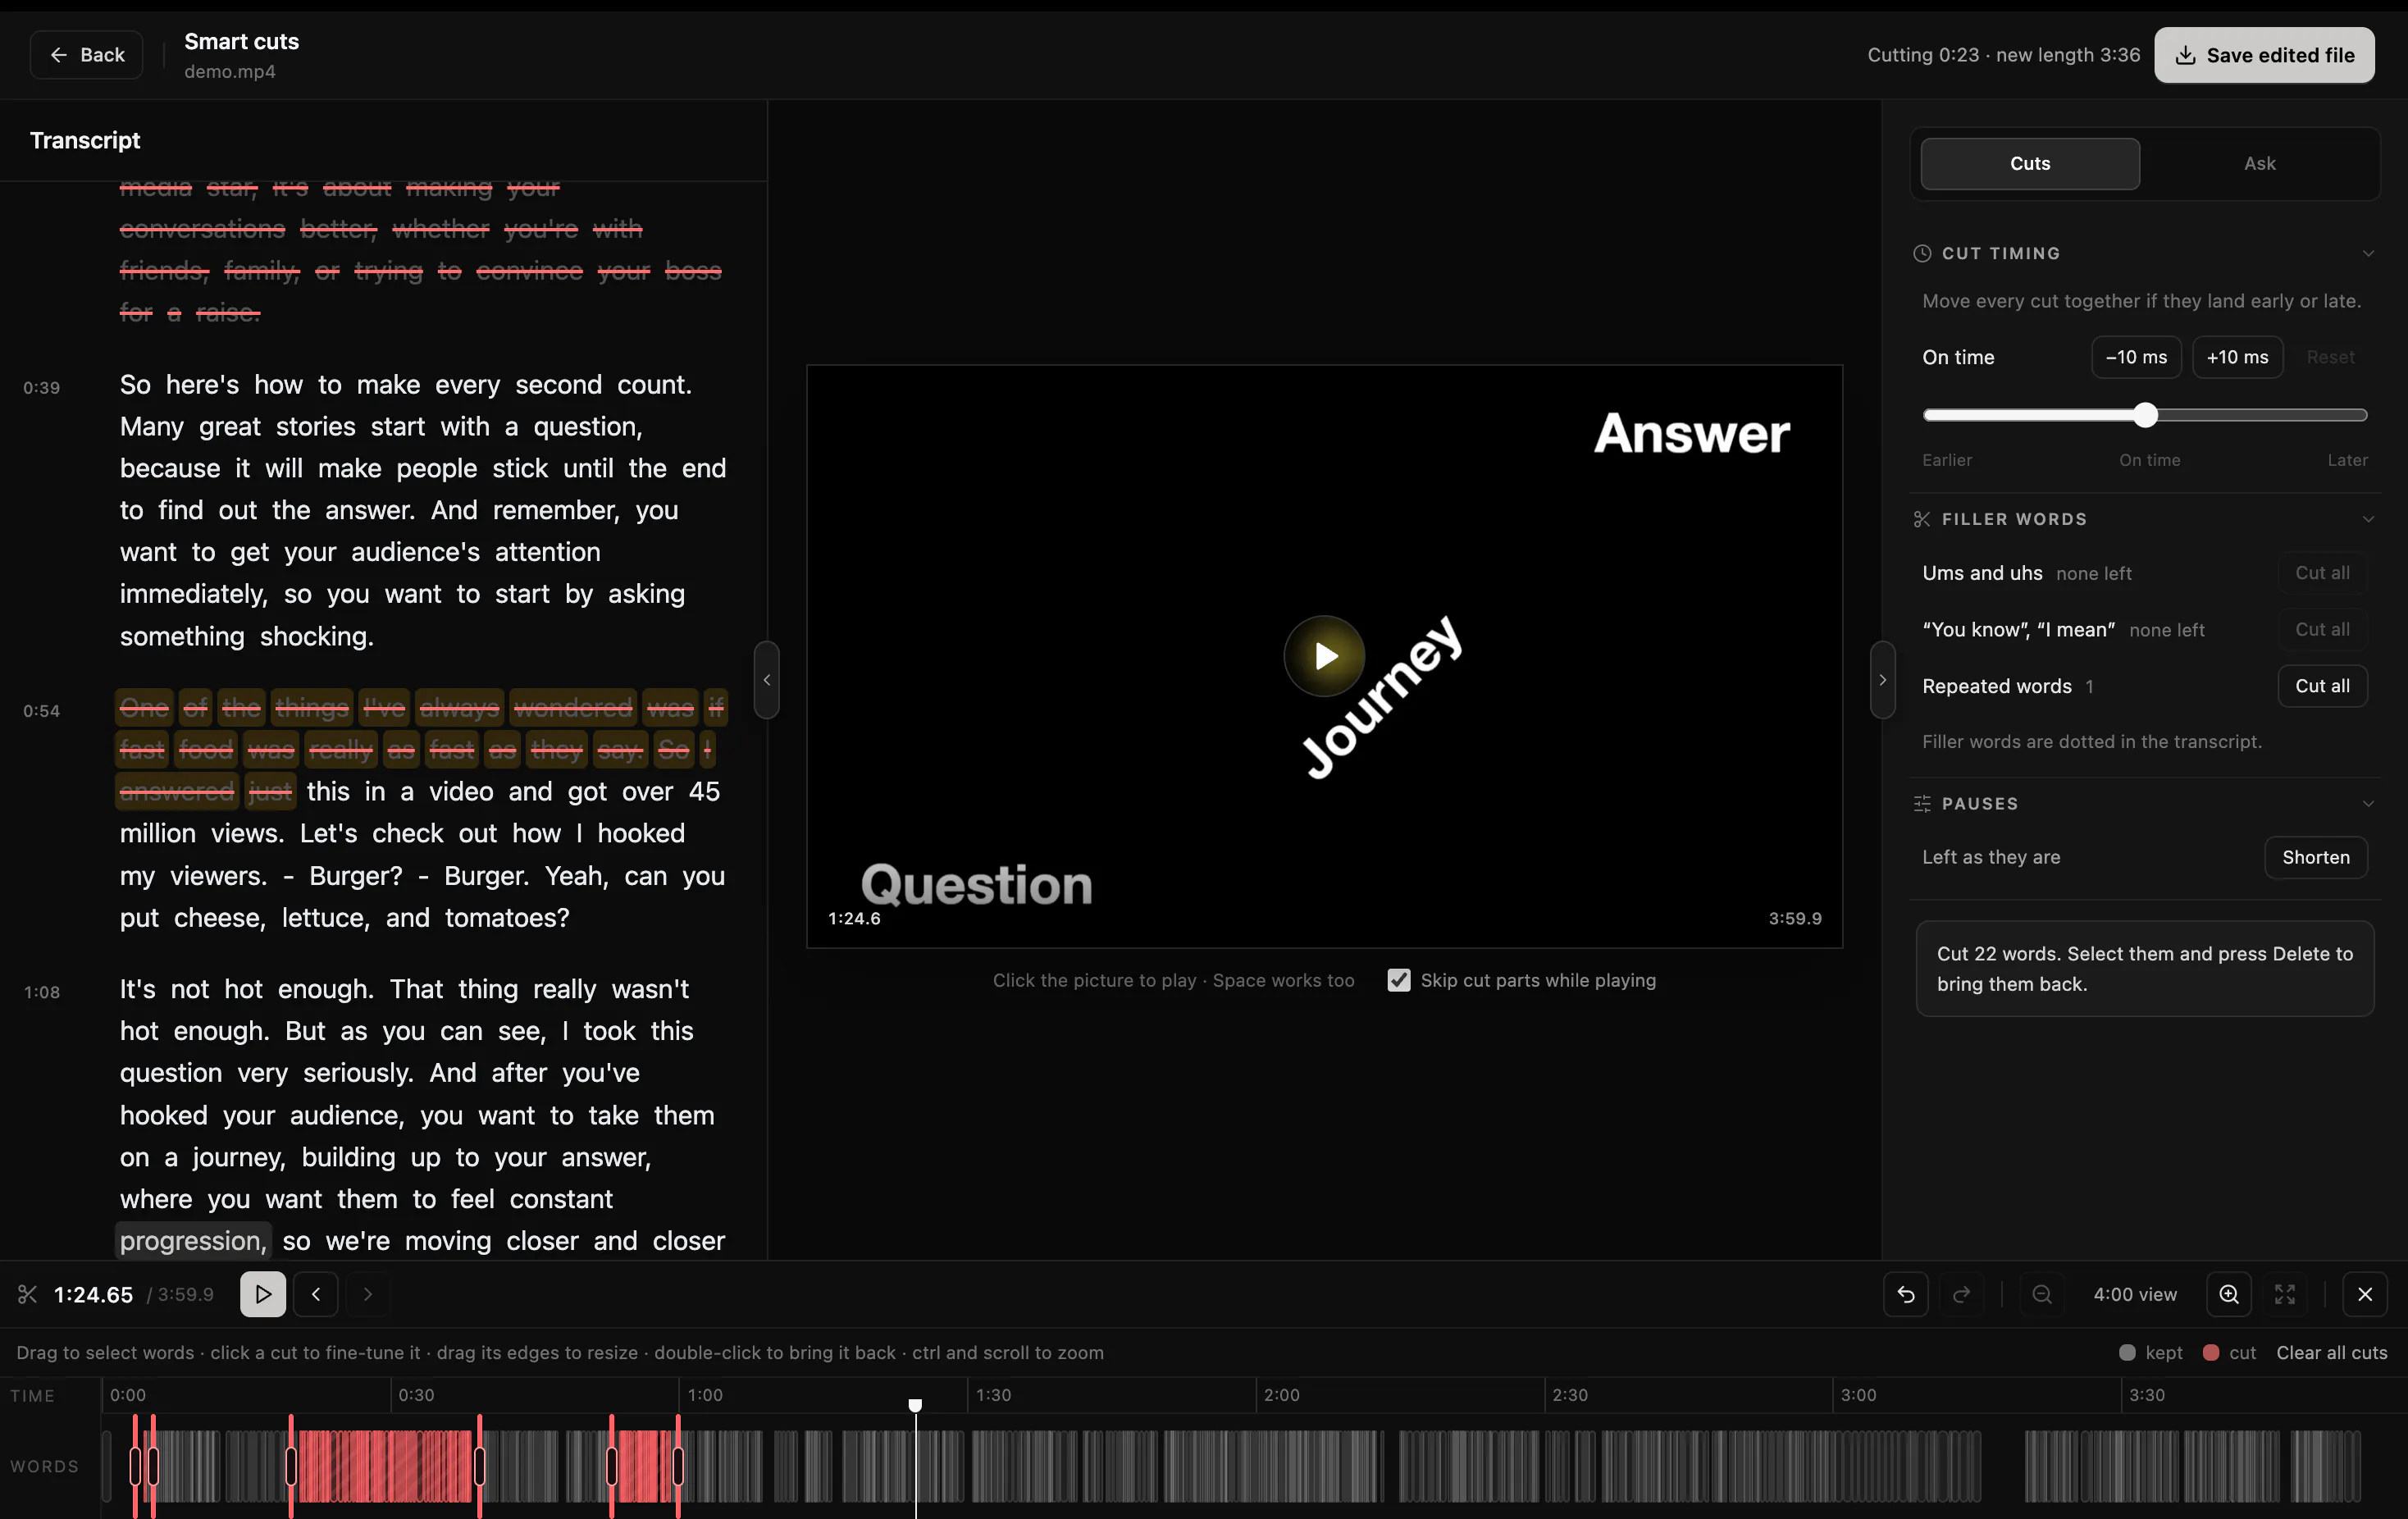Click the cut timing slider handle
The height and width of the screenshot is (1519, 2408).
2145,415
